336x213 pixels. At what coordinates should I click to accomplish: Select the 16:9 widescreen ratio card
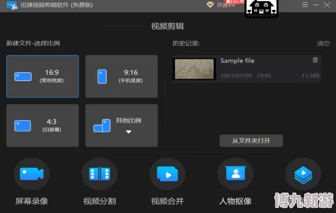click(x=42, y=76)
